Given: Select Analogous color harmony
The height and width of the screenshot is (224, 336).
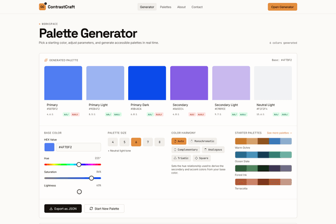Looking at the screenshot, I should [213, 150].
